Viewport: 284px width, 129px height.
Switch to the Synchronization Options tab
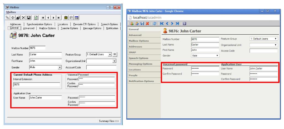(39, 24)
